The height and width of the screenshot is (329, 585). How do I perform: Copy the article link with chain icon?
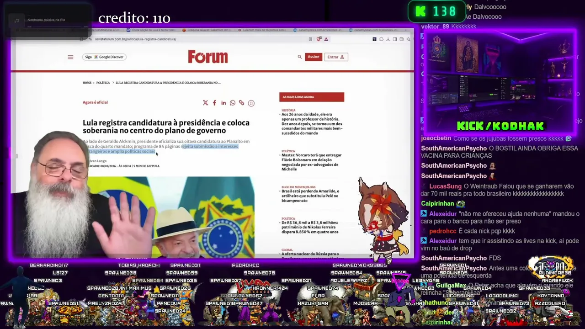(241, 103)
